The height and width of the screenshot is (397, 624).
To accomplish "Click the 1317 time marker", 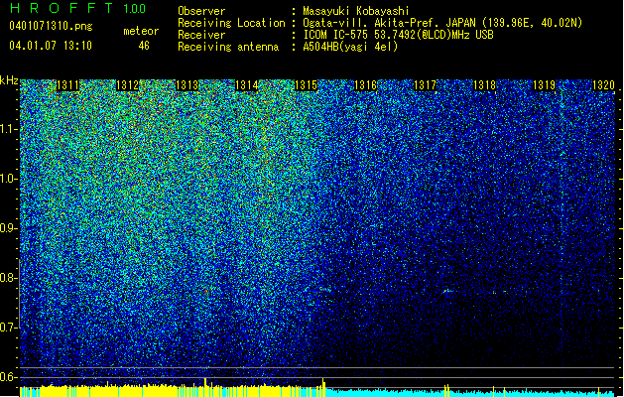I will click(x=425, y=85).
